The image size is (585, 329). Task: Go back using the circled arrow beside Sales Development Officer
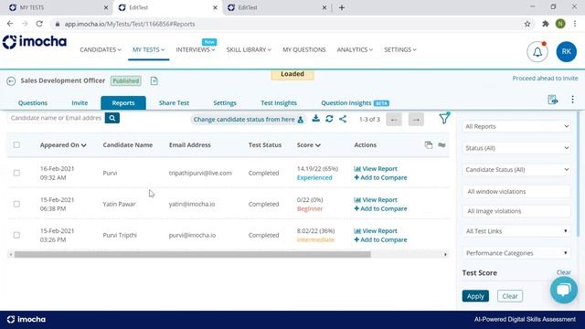[x=11, y=81]
